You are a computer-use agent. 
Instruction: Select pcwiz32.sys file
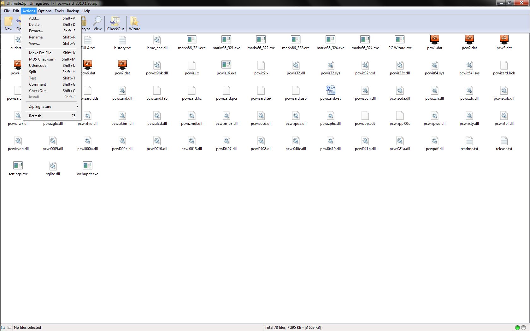[331, 68]
